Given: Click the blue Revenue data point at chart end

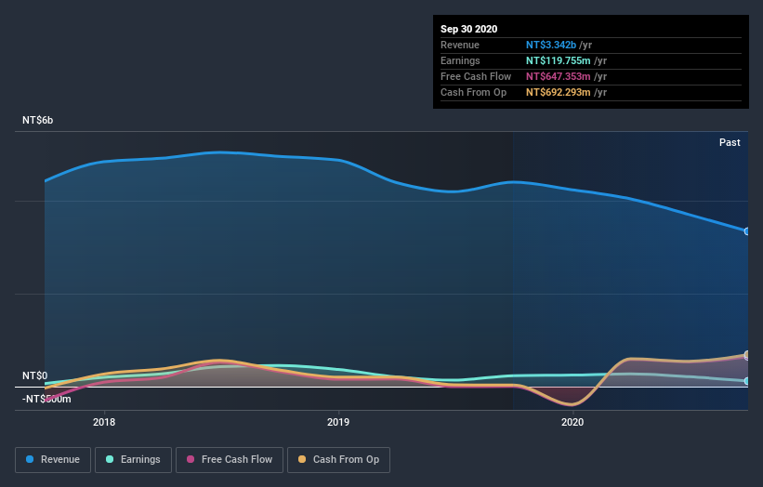Looking at the screenshot, I should (747, 231).
